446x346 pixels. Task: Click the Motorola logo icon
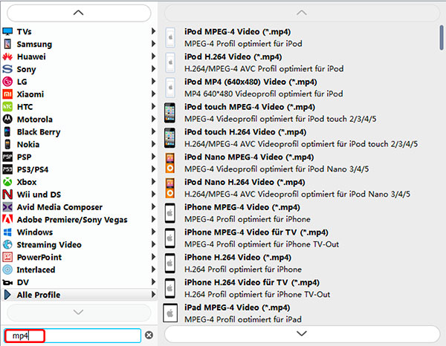click(7, 119)
